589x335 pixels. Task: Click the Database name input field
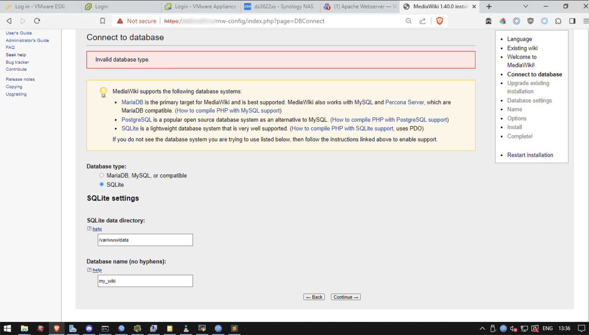[145, 281]
